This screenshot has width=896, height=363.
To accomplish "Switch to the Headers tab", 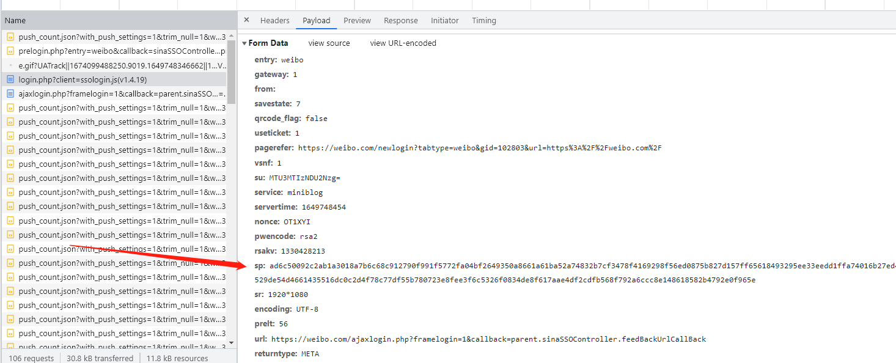I will coord(275,20).
